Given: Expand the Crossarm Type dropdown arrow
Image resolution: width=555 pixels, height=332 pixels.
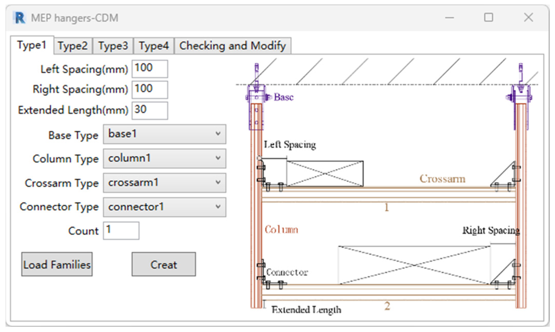Looking at the screenshot, I should point(218,183).
